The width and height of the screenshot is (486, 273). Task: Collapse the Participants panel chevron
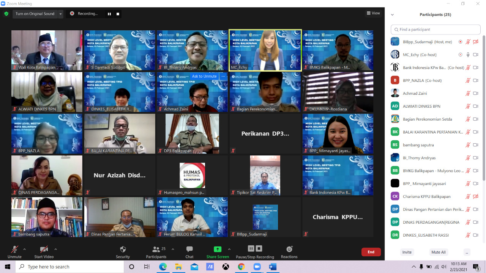point(392,15)
